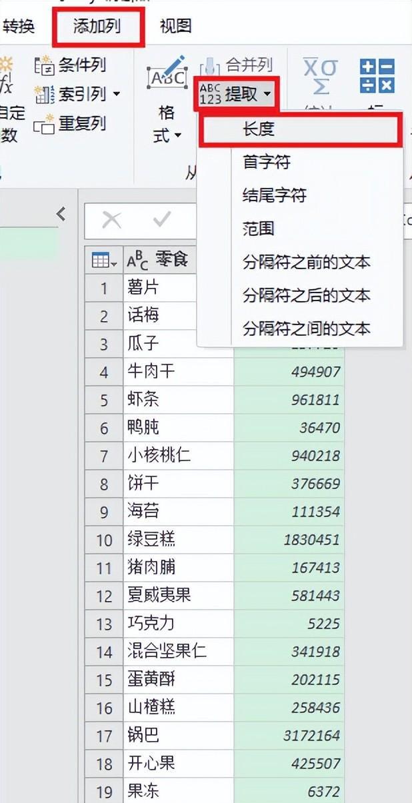
Task: Click the value 111354
Action: point(316,512)
